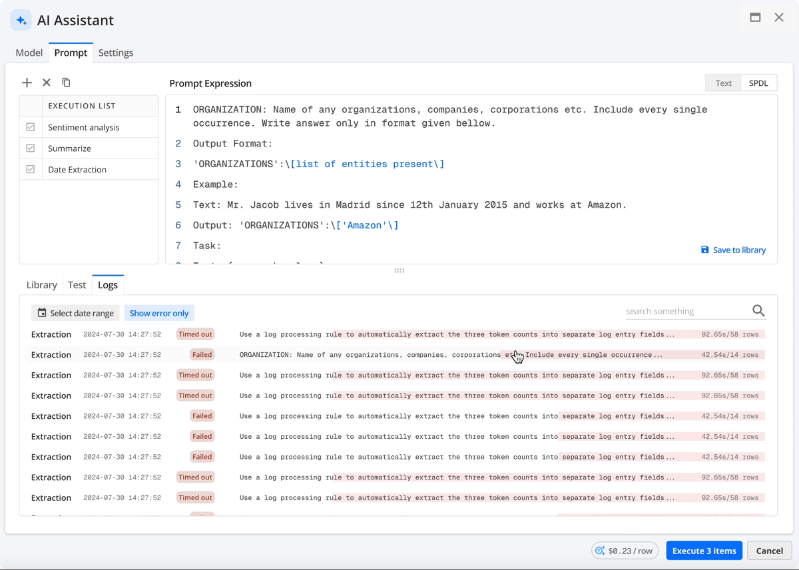This screenshot has height=570, width=799.
Task: Click line 1 ORGANIZATION text in prompt editor
Action: [450, 117]
